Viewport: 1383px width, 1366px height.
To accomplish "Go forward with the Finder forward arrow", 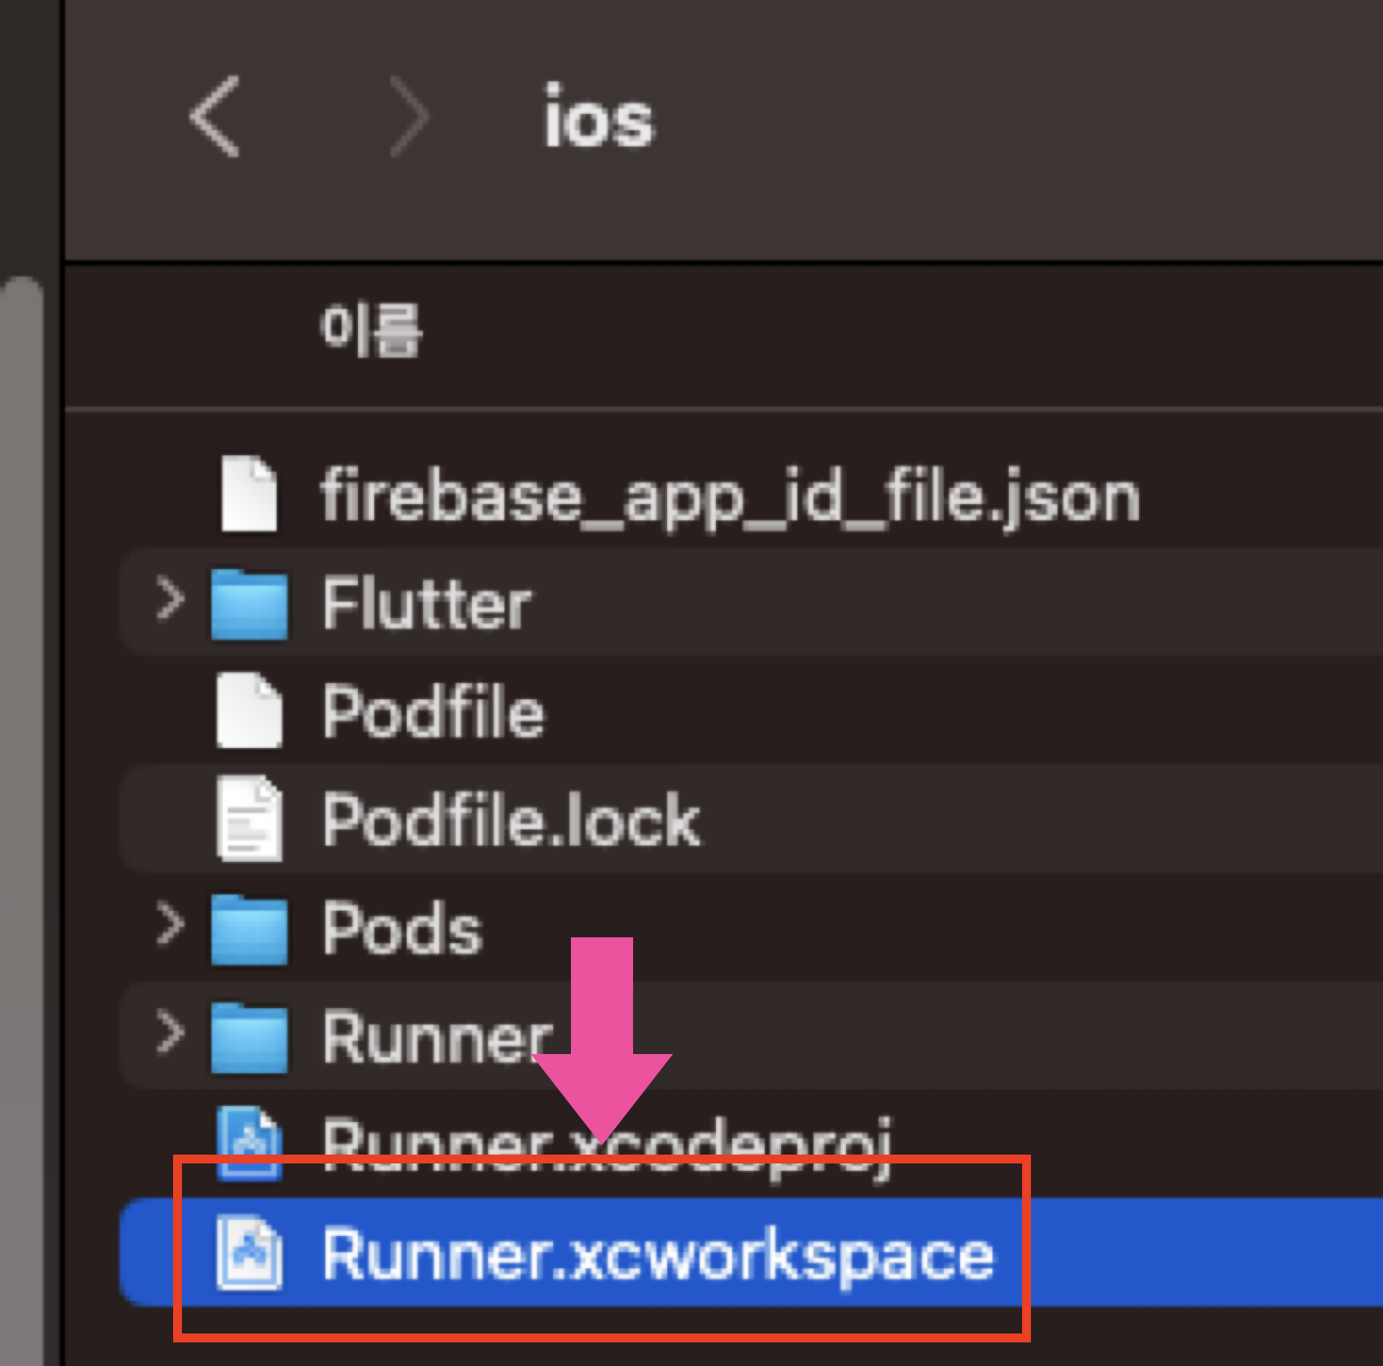I will (x=409, y=116).
